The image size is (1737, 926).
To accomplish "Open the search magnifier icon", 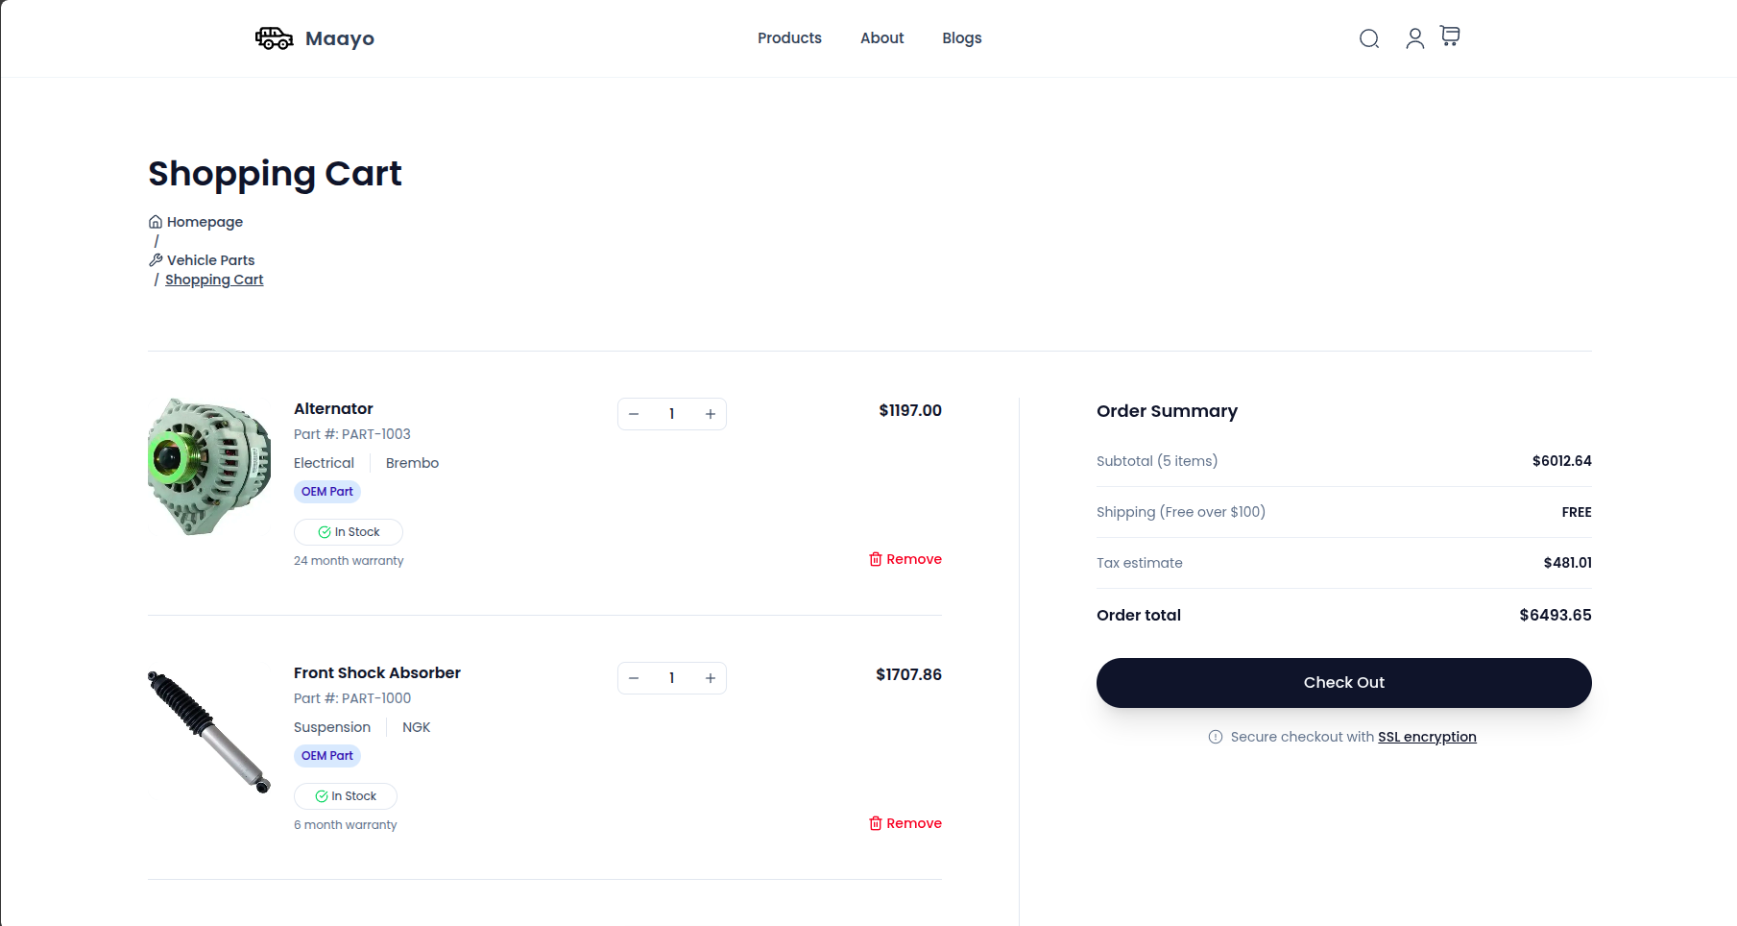I will point(1369,38).
